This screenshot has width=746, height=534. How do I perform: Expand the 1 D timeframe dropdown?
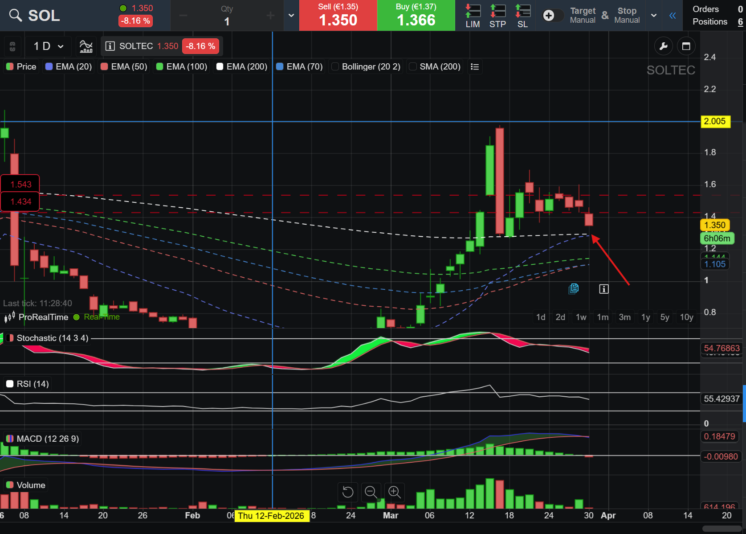coord(49,46)
